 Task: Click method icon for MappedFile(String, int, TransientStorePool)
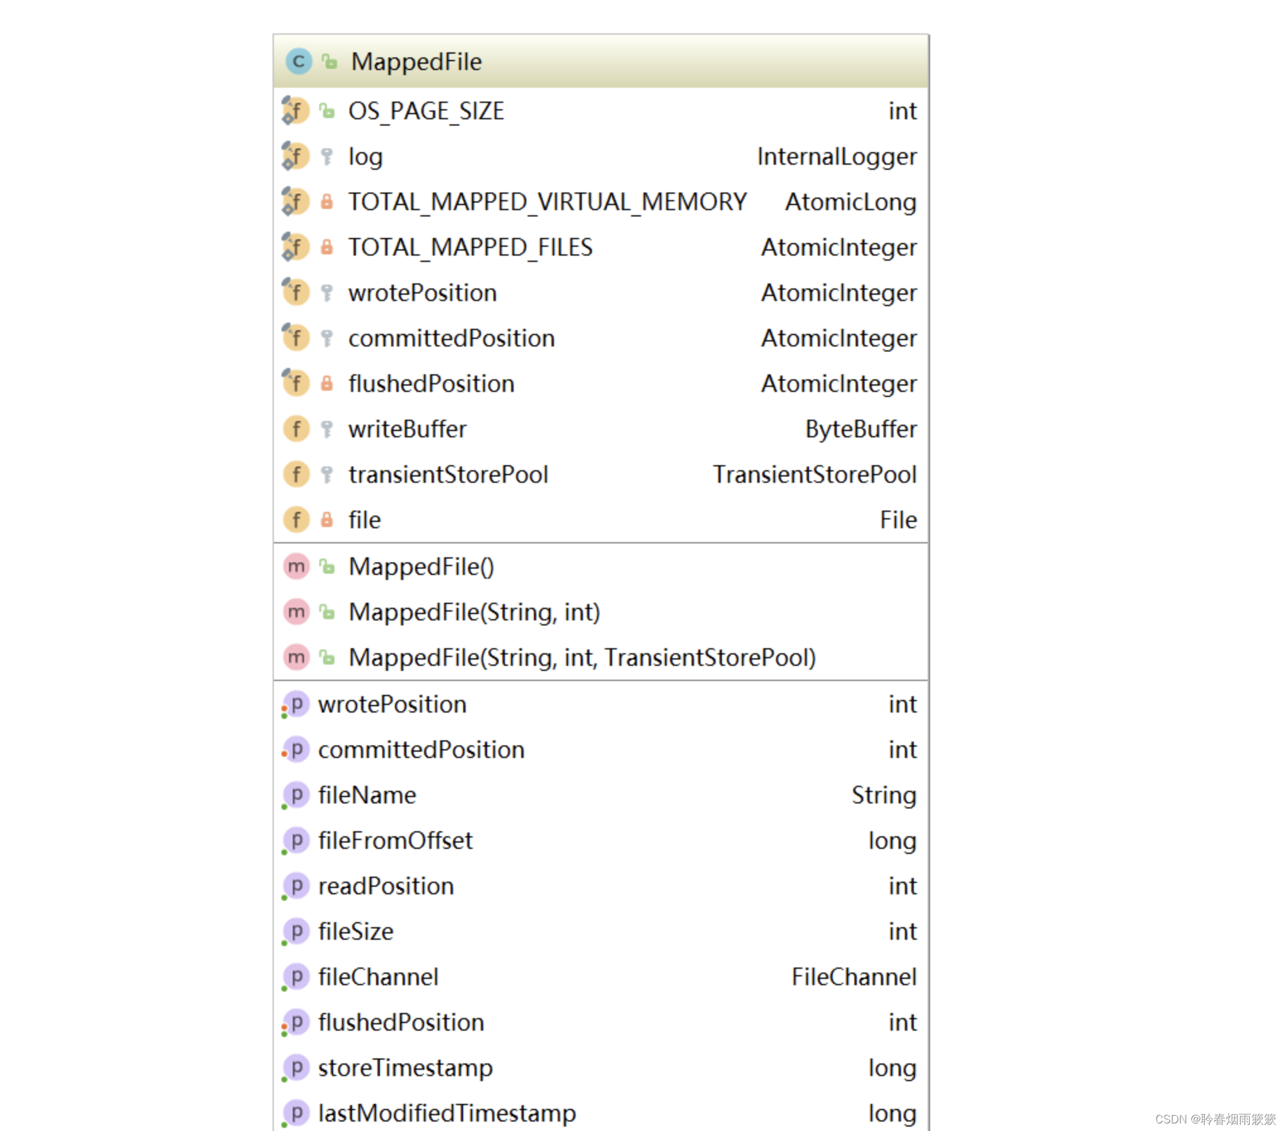coord(297,658)
